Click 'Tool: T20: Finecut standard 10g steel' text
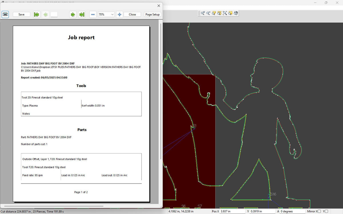This screenshot has width=343, height=214. 44,167
